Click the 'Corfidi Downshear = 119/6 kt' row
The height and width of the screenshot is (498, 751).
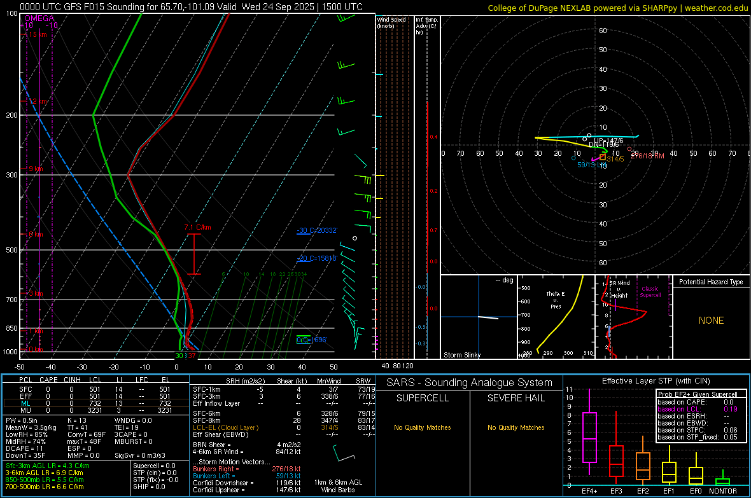pyautogui.click(x=247, y=483)
